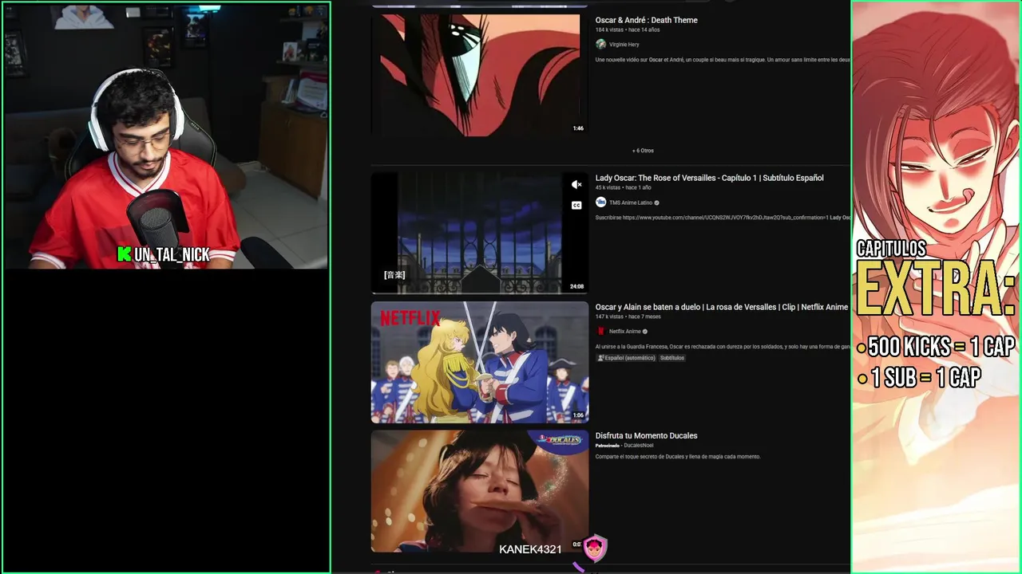Visit TMS Anime Latino channel name
The height and width of the screenshot is (574, 1022).
tap(631, 202)
